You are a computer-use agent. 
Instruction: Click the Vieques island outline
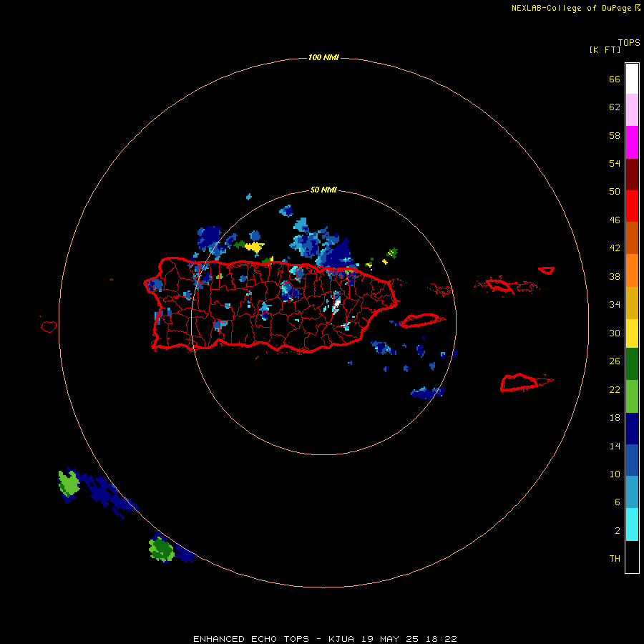421,321
